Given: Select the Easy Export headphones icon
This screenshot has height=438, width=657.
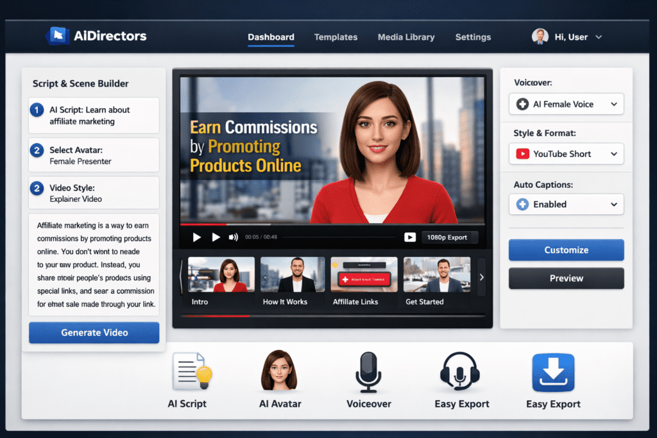Looking at the screenshot, I should [x=461, y=372].
